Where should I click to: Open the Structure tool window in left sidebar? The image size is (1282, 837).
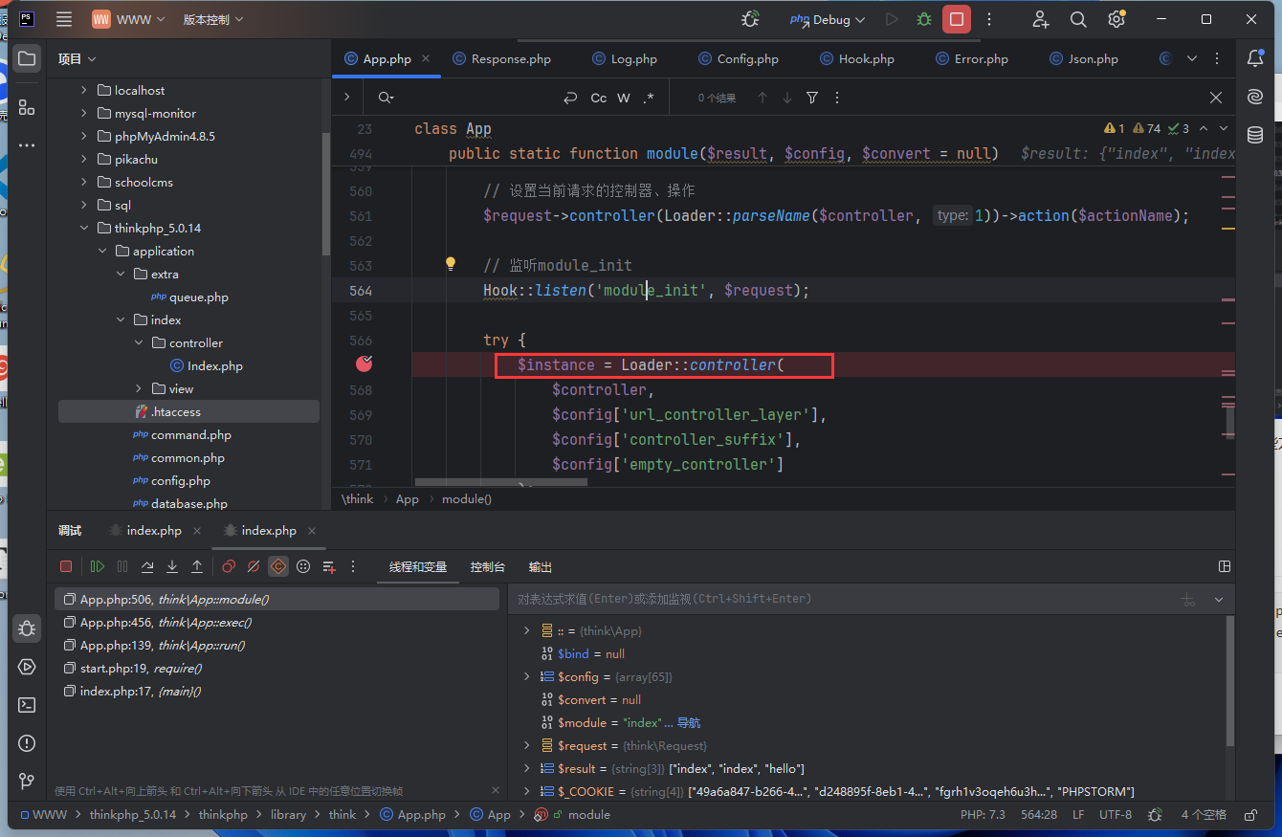pos(27,107)
